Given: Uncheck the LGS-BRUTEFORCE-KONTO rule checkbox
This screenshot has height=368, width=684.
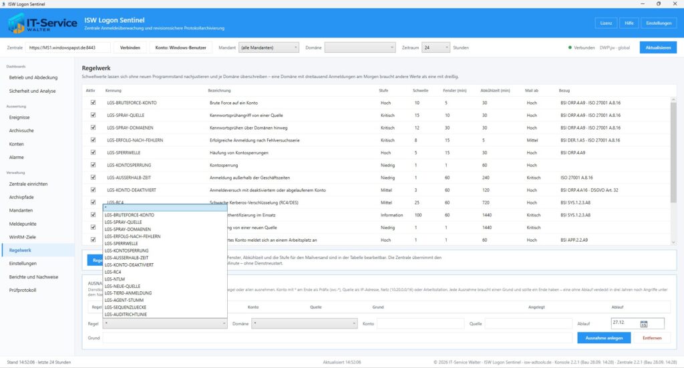Looking at the screenshot, I should (x=93, y=102).
